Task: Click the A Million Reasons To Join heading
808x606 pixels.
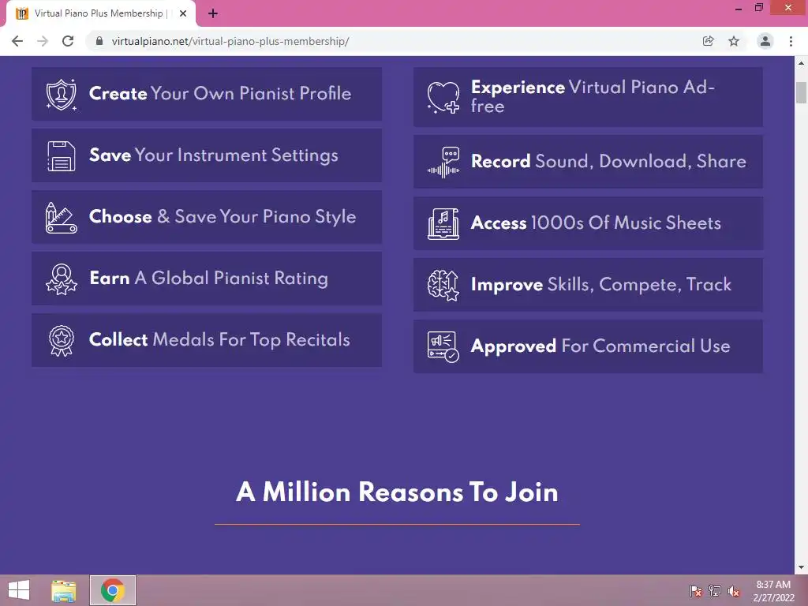Action: (x=398, y=492)
